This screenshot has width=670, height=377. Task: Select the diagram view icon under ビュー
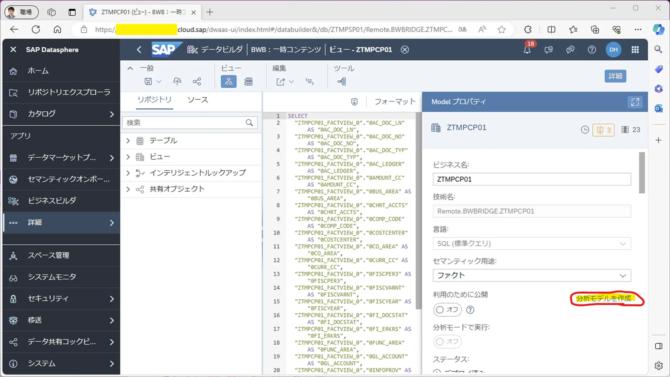pyautogui.click(x=229, y=82)
